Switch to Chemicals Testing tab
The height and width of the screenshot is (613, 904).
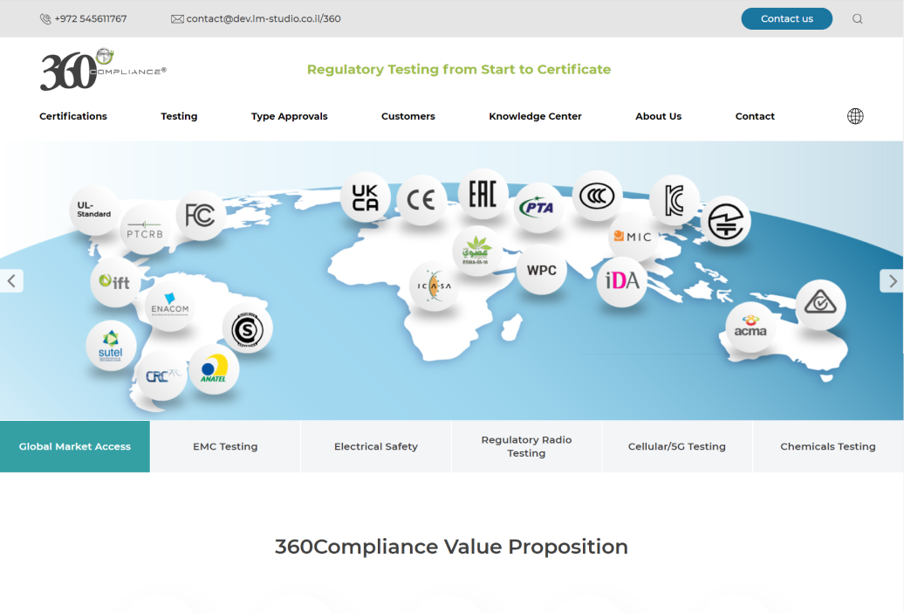[828, 446]
